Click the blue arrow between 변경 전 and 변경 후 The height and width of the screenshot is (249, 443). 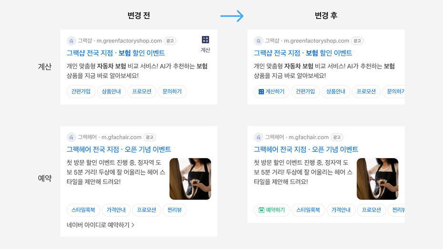(232, 16)
